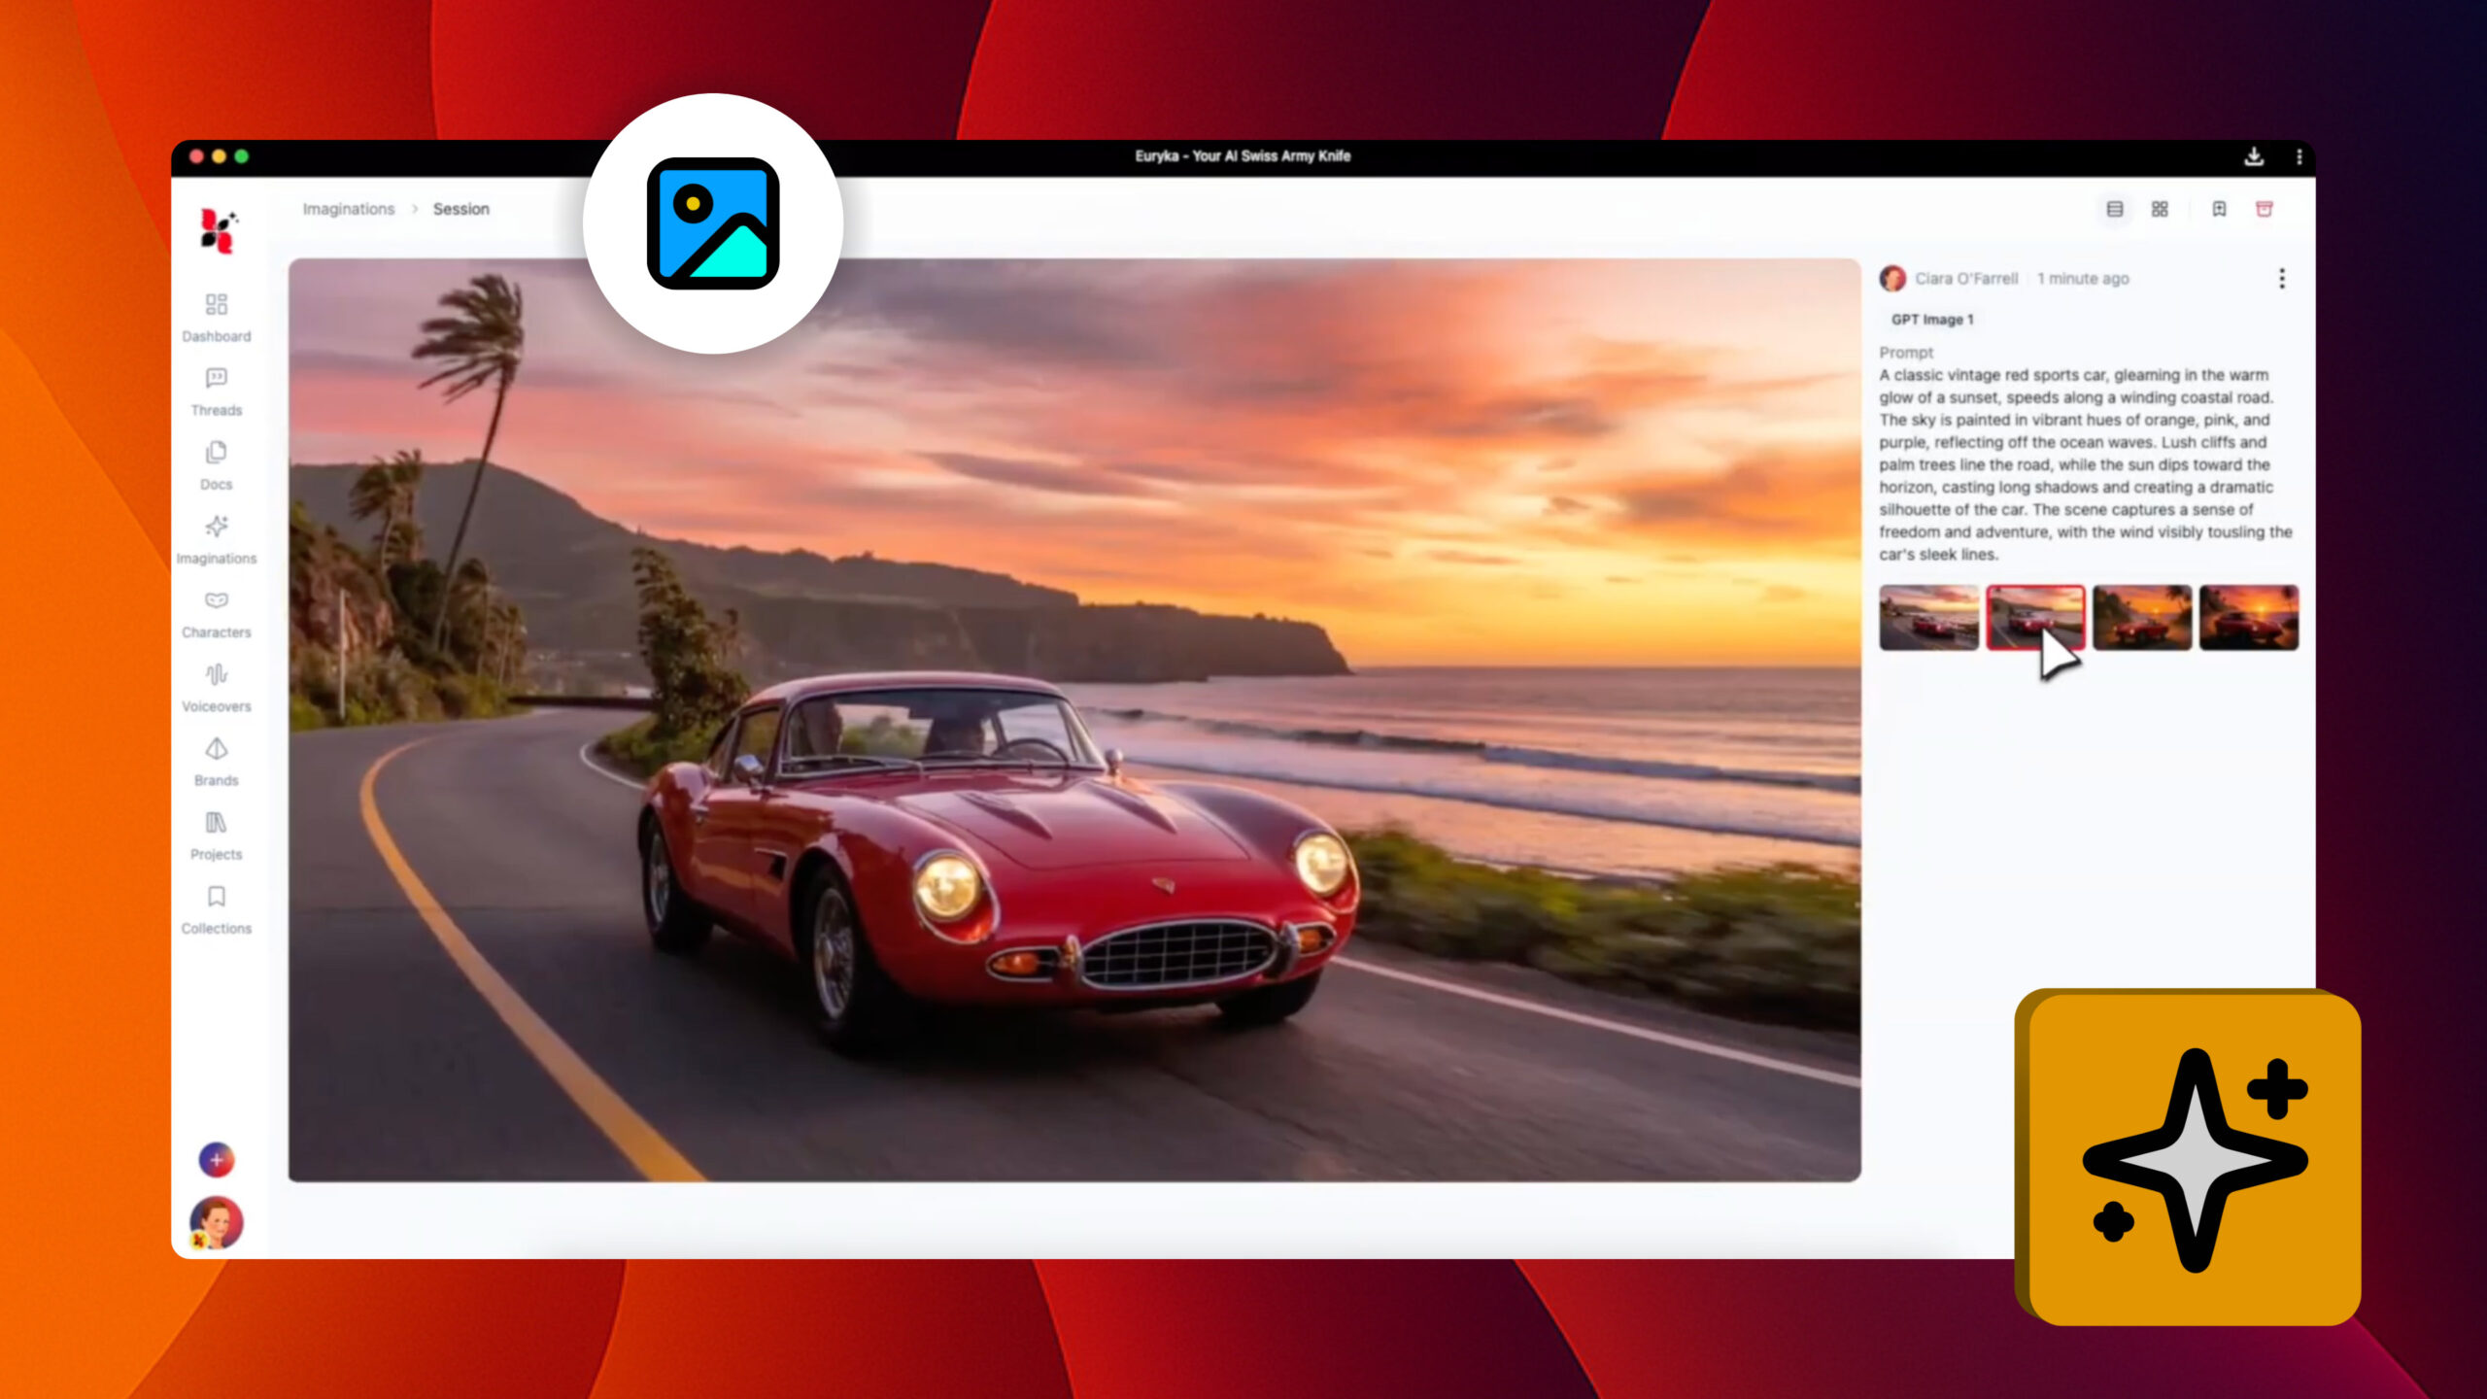Click the download icon in title bar
The height and width of the screenshot is (1399, 2487).
(2254, 156)
